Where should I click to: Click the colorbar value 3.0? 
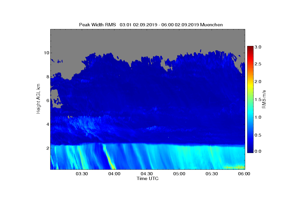point(258,47)
